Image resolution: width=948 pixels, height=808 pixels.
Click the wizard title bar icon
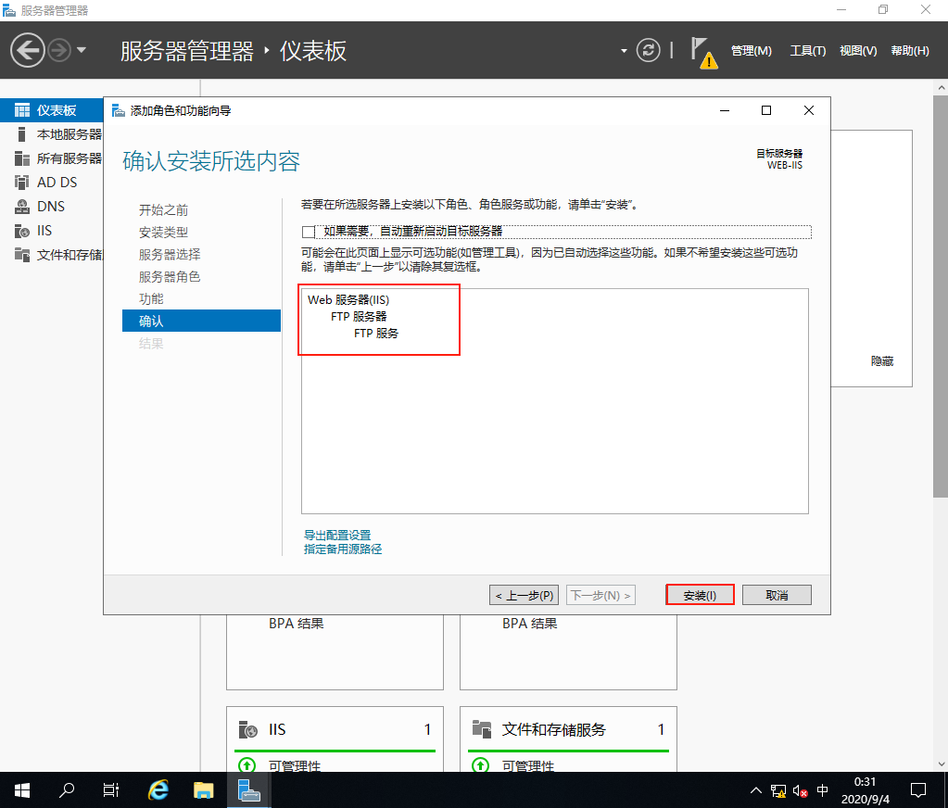[119, 110]
